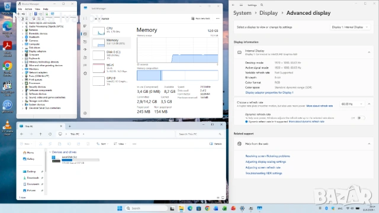Open Display adapter properties for Display 1
Image resolution: width=379 pixels, height=213 pixels.
[x=269, y=92]
